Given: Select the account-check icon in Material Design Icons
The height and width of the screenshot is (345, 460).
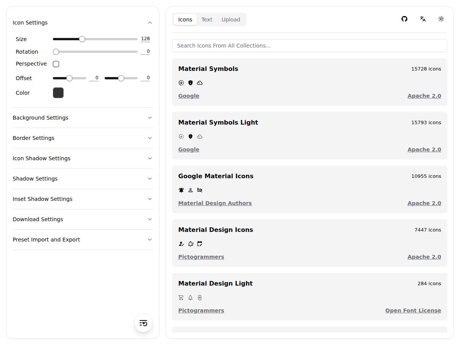Looking at the screenshot, I should [x=181, y=244].
